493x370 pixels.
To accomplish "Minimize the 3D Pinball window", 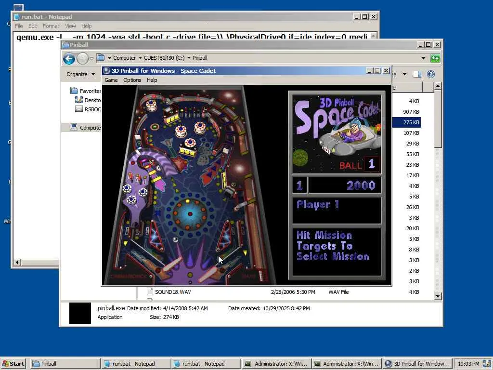I will coord(369,71).
